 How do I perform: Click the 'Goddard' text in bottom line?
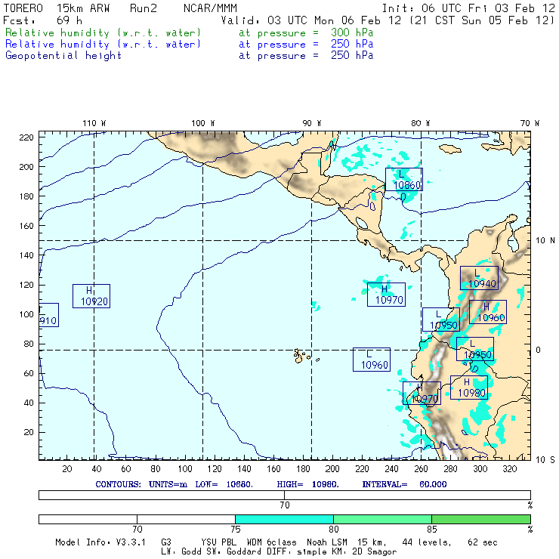click(244, 551)
